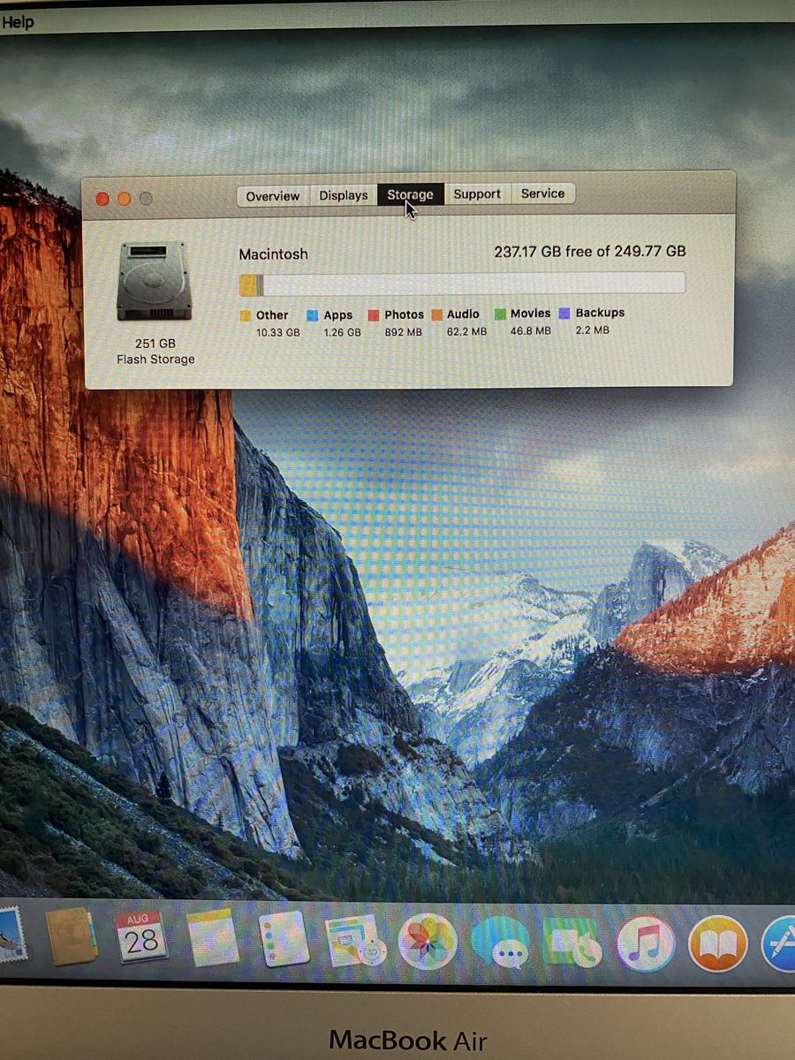Open App Store from the Dock

click(779, 944)
